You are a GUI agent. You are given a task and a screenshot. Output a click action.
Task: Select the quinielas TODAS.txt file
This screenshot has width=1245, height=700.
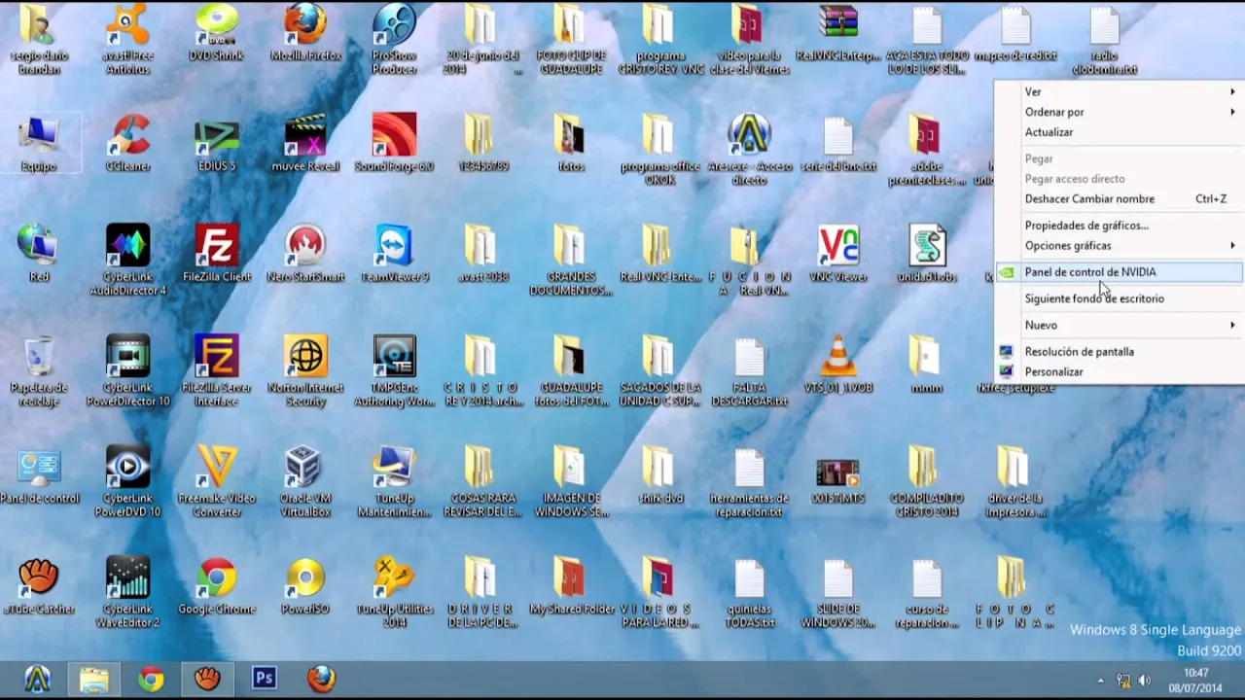[749, 592]
